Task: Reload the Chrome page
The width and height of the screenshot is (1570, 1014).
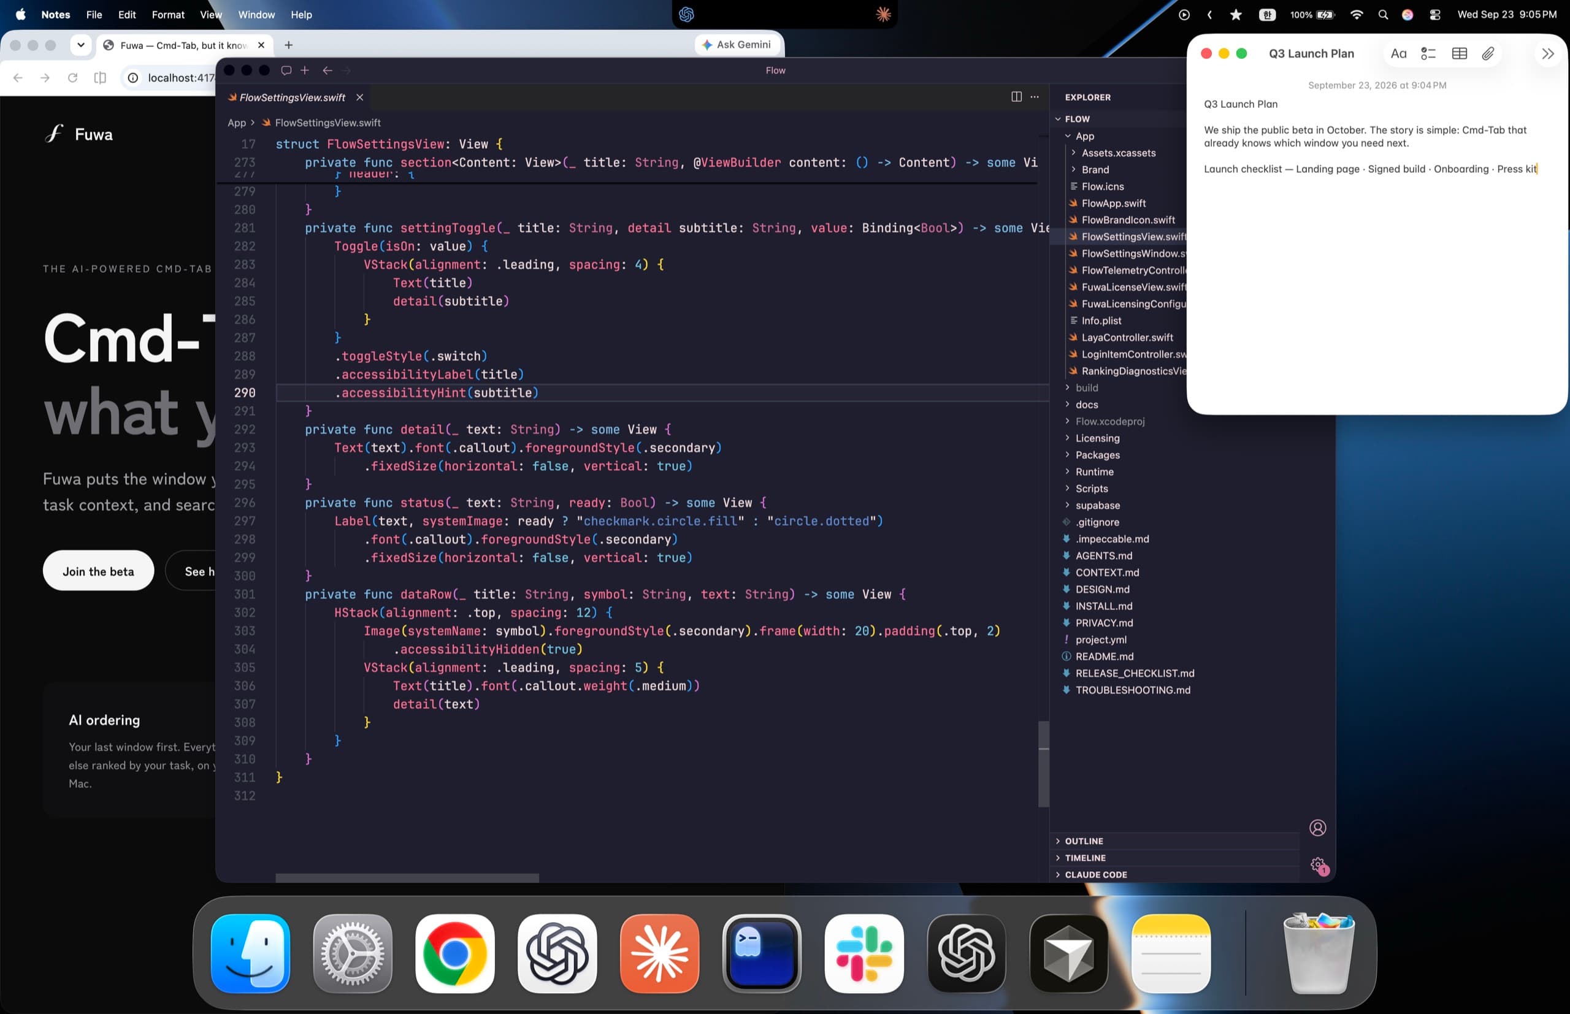Action: click(x=72, y=78)
